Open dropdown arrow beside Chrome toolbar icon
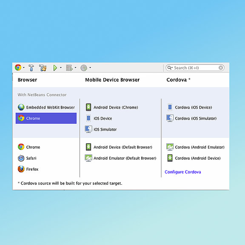Screen dimensions: 245x245 point(24,68)
